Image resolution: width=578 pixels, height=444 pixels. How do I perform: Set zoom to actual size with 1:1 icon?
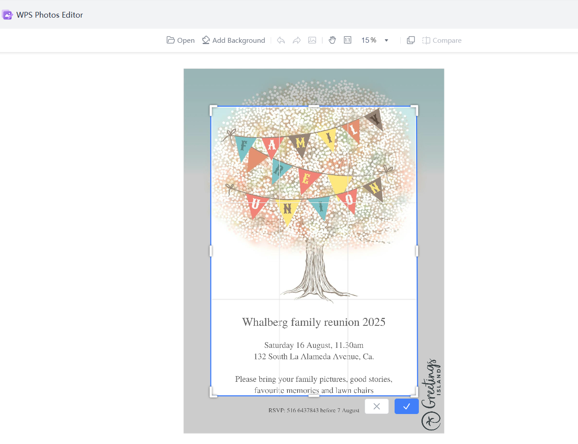tap(347, 40)
